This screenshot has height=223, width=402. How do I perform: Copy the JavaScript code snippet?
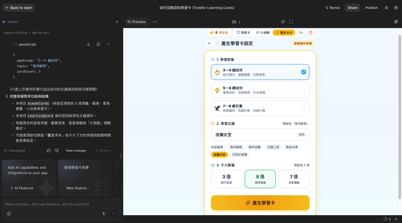99,44
